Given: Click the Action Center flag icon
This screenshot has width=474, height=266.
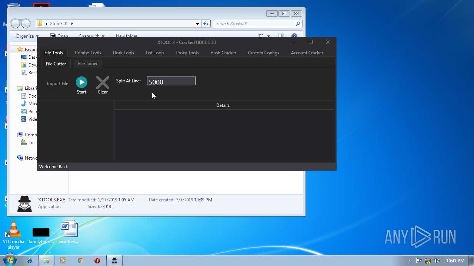Looking at the screenshot, I should 419,261.
